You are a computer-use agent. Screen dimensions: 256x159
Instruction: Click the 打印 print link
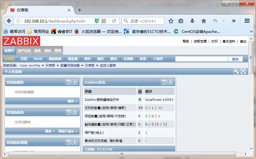click(215, 41)
